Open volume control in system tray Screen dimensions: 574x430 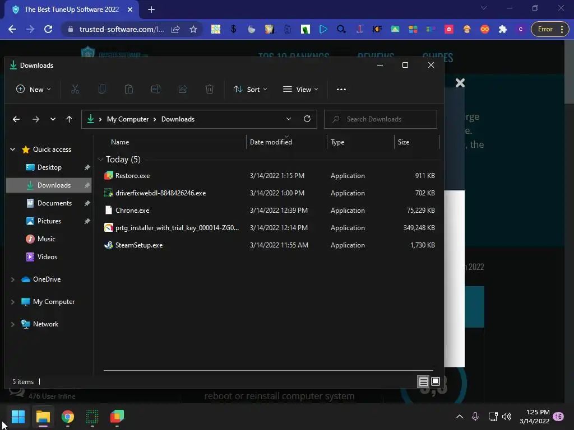click(x=507, y=417)
